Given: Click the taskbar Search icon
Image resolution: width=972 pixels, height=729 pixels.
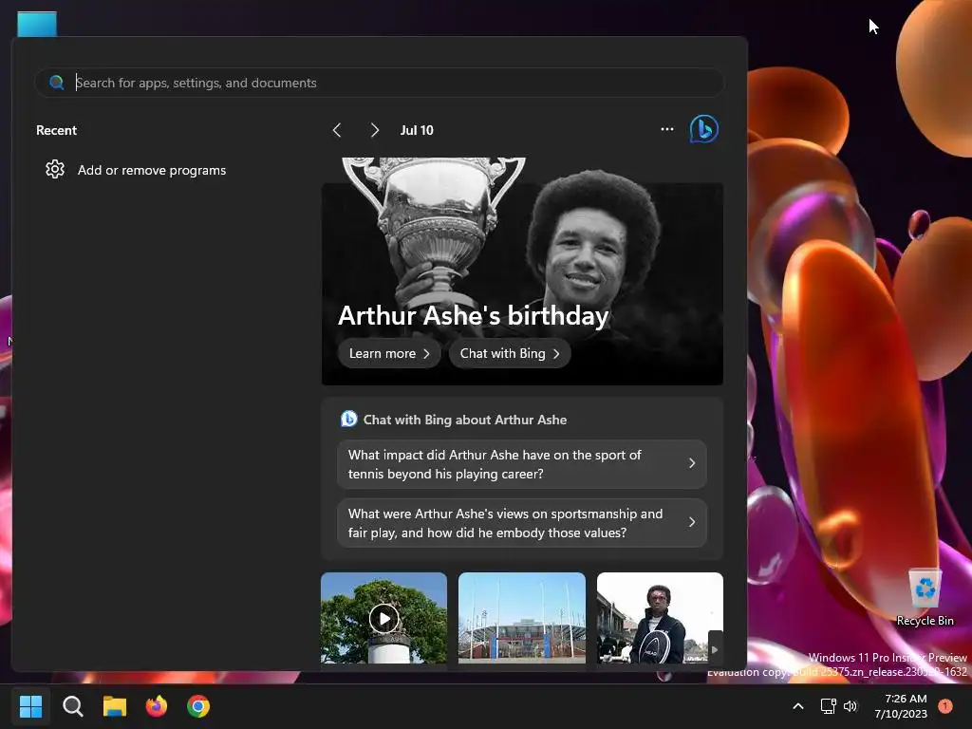Looking at the screenshot, I should click(x=72, y=706).
